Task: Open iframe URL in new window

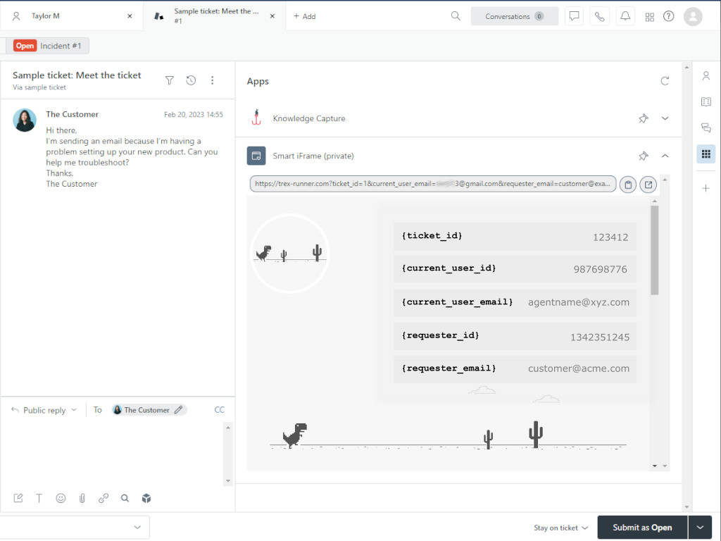Action: (x=648, y=185)
